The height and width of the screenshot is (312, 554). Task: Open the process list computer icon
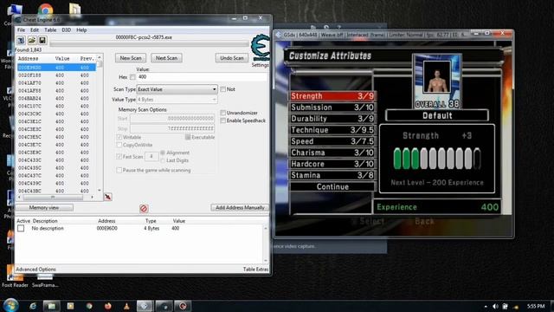(21, 40)
